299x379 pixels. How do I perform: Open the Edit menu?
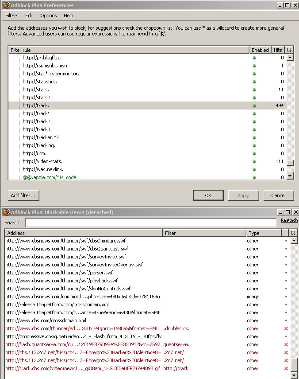click(29, 16)
